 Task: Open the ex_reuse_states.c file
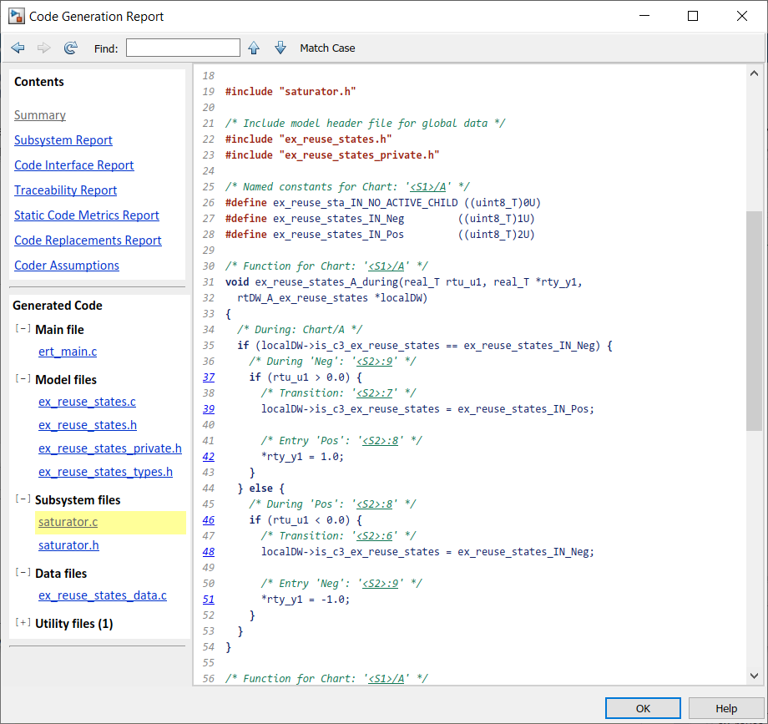(x=87, y=402)
